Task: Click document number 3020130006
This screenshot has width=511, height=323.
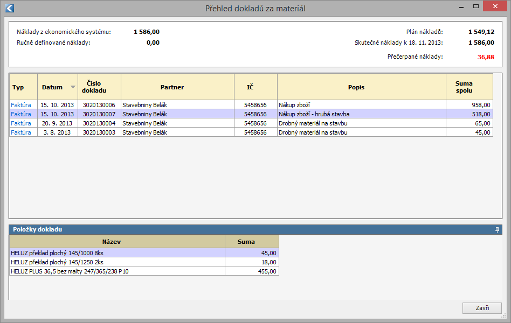Action: (99, 105)
